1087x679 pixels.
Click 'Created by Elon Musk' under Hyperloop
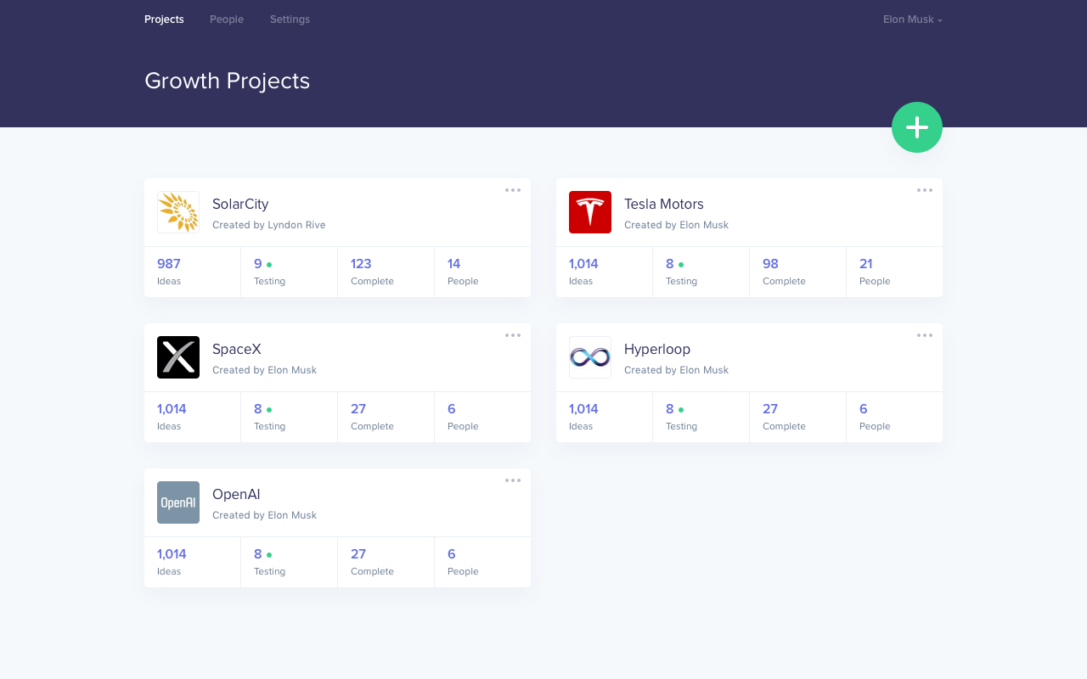point(676,370)
